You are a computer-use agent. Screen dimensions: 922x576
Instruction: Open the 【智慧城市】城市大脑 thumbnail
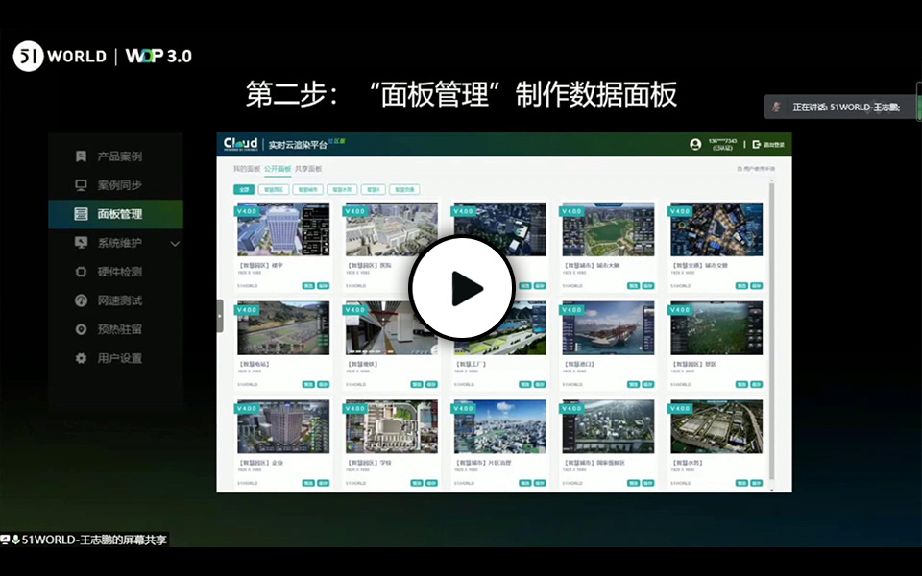point(608,229)
